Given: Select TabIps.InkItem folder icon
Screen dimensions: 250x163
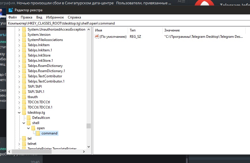Looking at the screenshot, I should tap(24, 45).
